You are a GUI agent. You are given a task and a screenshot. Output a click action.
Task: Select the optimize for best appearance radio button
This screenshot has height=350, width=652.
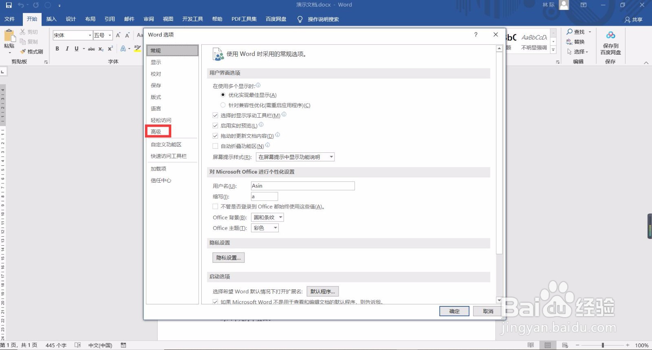(223, 95)
